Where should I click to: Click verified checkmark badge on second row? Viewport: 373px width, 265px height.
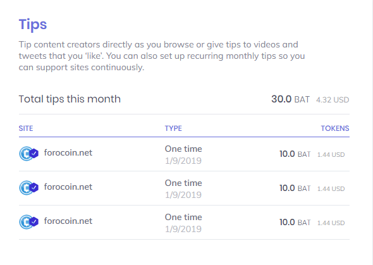[x=34, y=188]
